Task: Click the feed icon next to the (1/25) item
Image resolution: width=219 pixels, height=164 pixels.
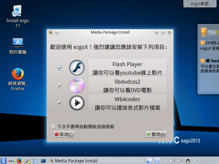Action: click(203, 43)
